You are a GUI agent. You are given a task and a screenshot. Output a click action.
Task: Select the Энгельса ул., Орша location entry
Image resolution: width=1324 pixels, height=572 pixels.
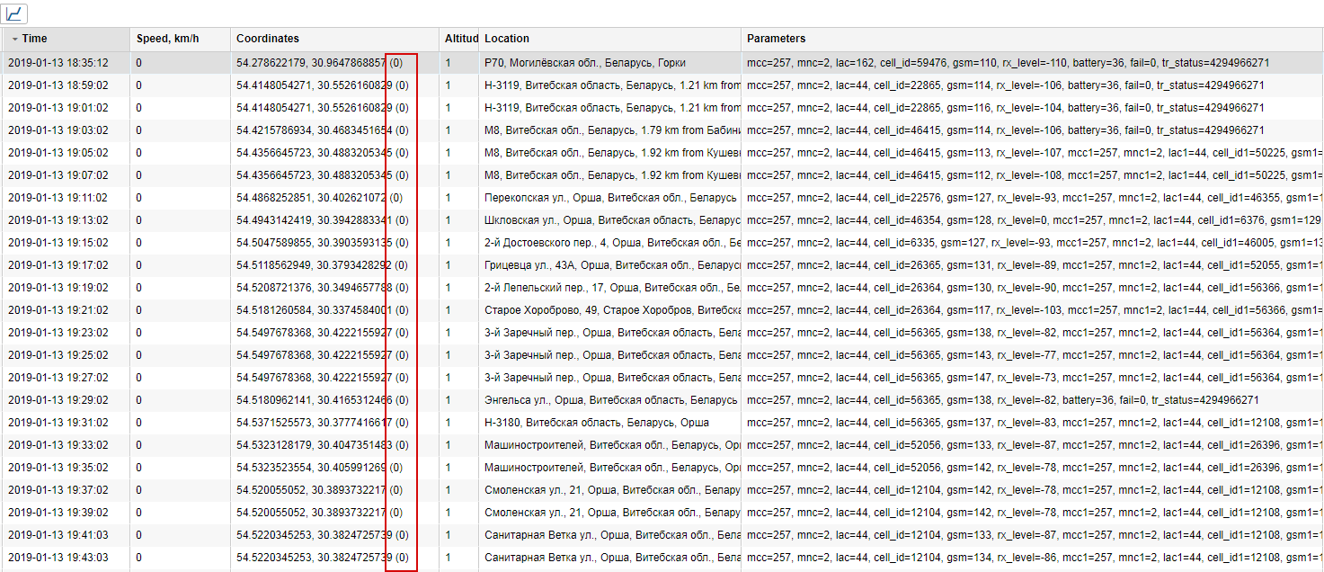point(609,400)
